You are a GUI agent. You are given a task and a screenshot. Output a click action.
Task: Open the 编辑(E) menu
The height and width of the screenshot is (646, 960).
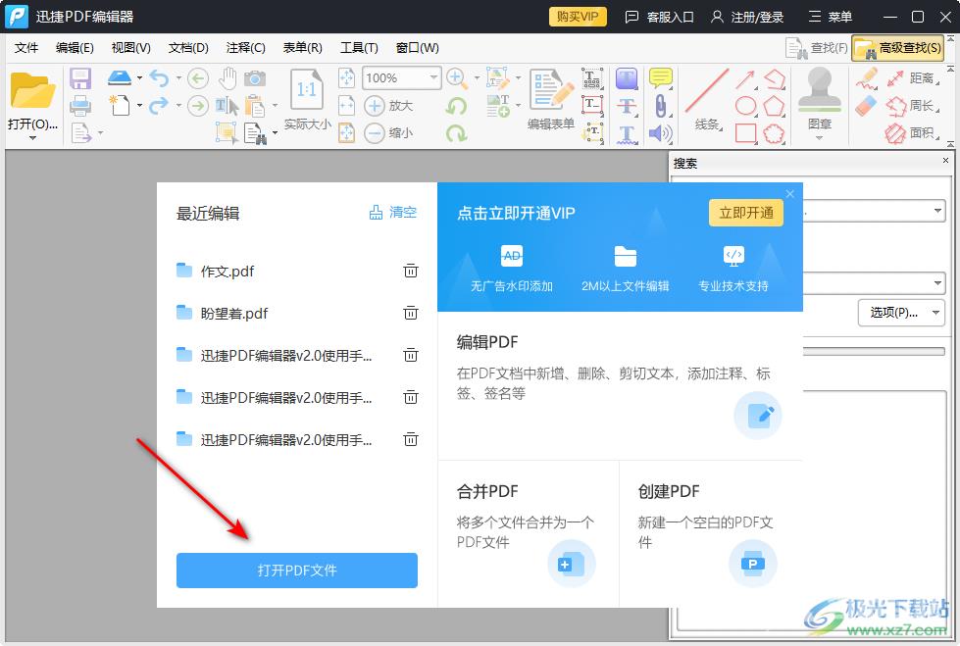coord(75,48)
